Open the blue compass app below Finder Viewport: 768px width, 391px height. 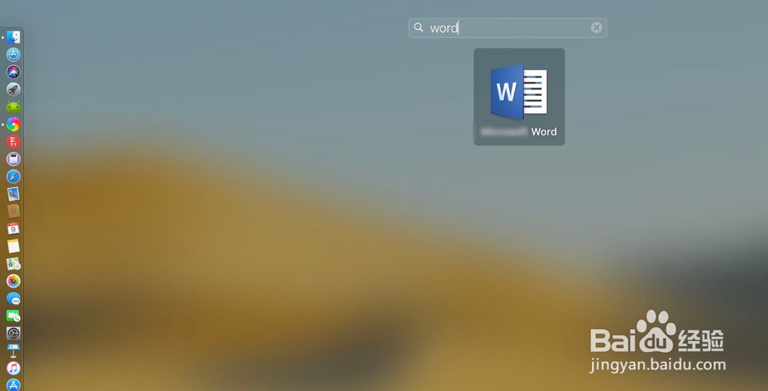pyautogui.click(x=13, y=54)
